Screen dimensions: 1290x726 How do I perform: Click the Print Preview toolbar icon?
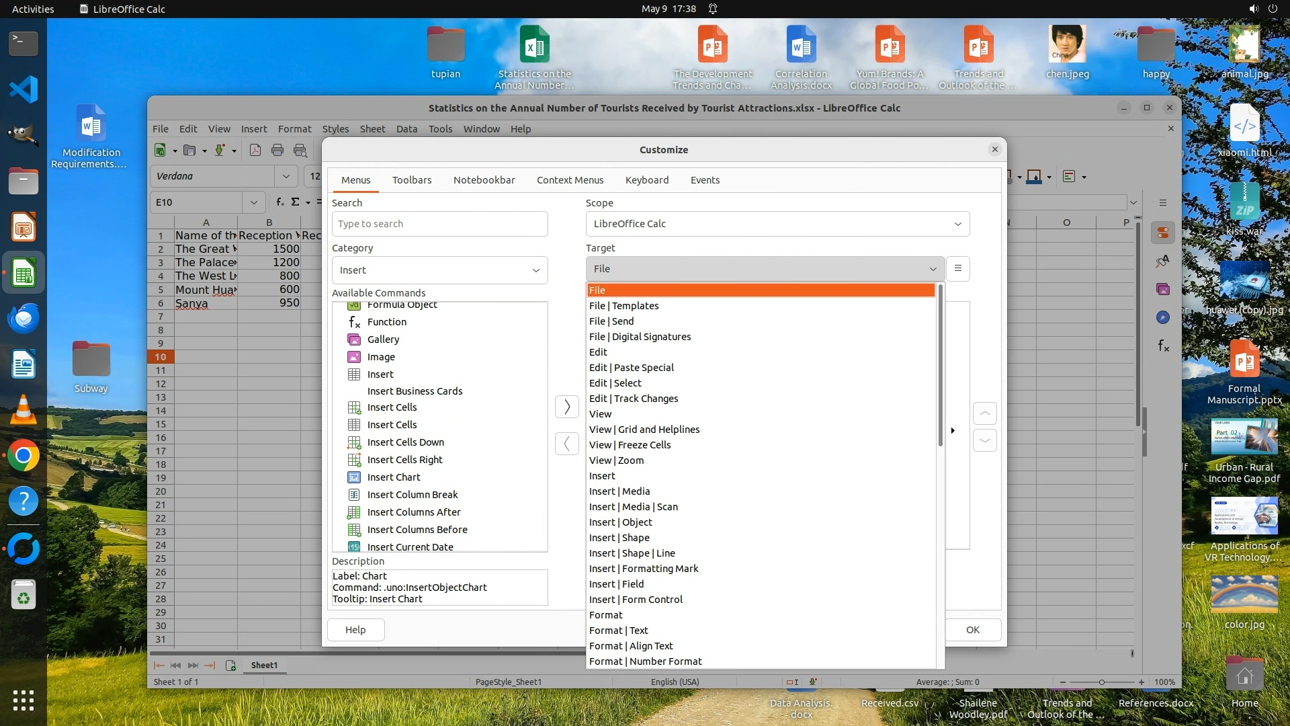pos(300,151)
